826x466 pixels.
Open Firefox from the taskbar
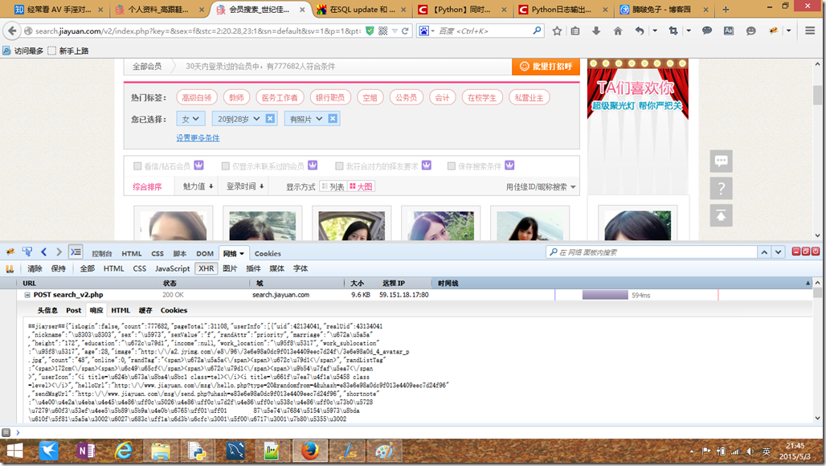tap(310, 452)
